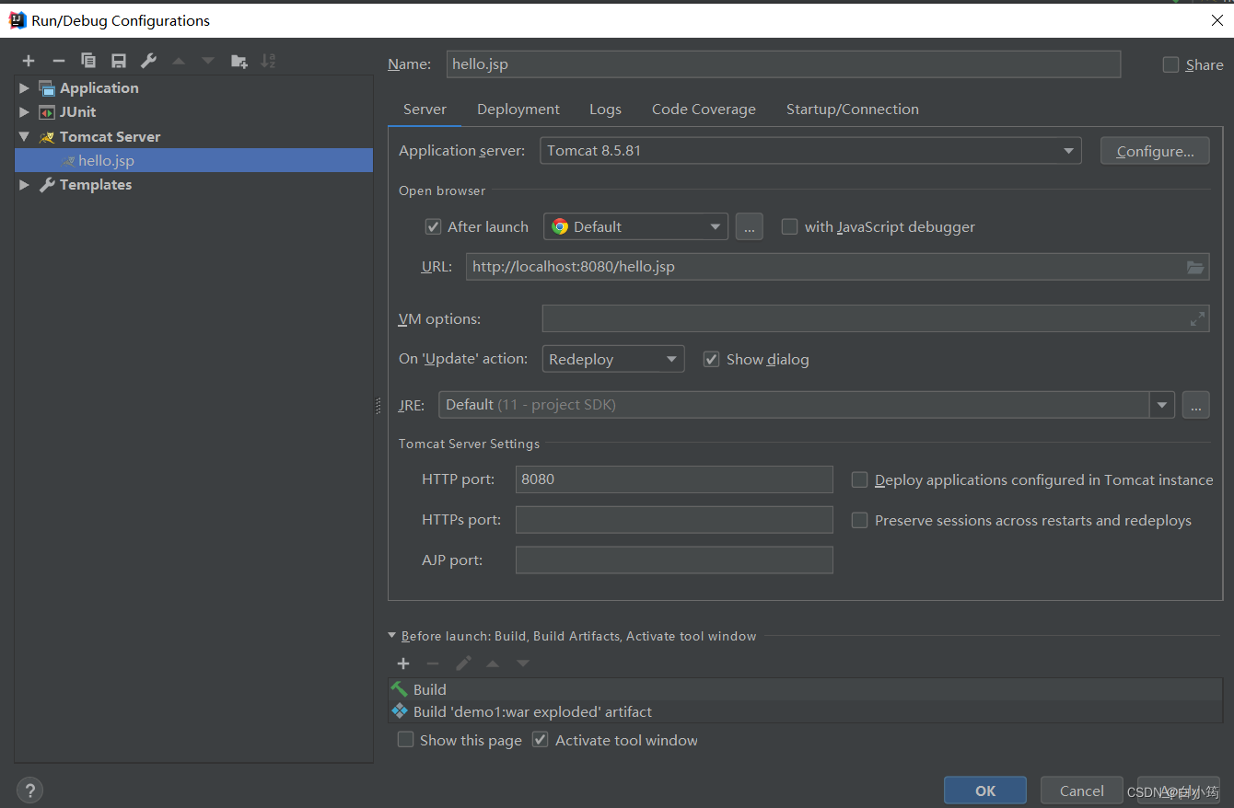Toggle the Show dialog checkbox
Image resolution: width=1234 pixels, height=808 pixels.
click(711, 359)
